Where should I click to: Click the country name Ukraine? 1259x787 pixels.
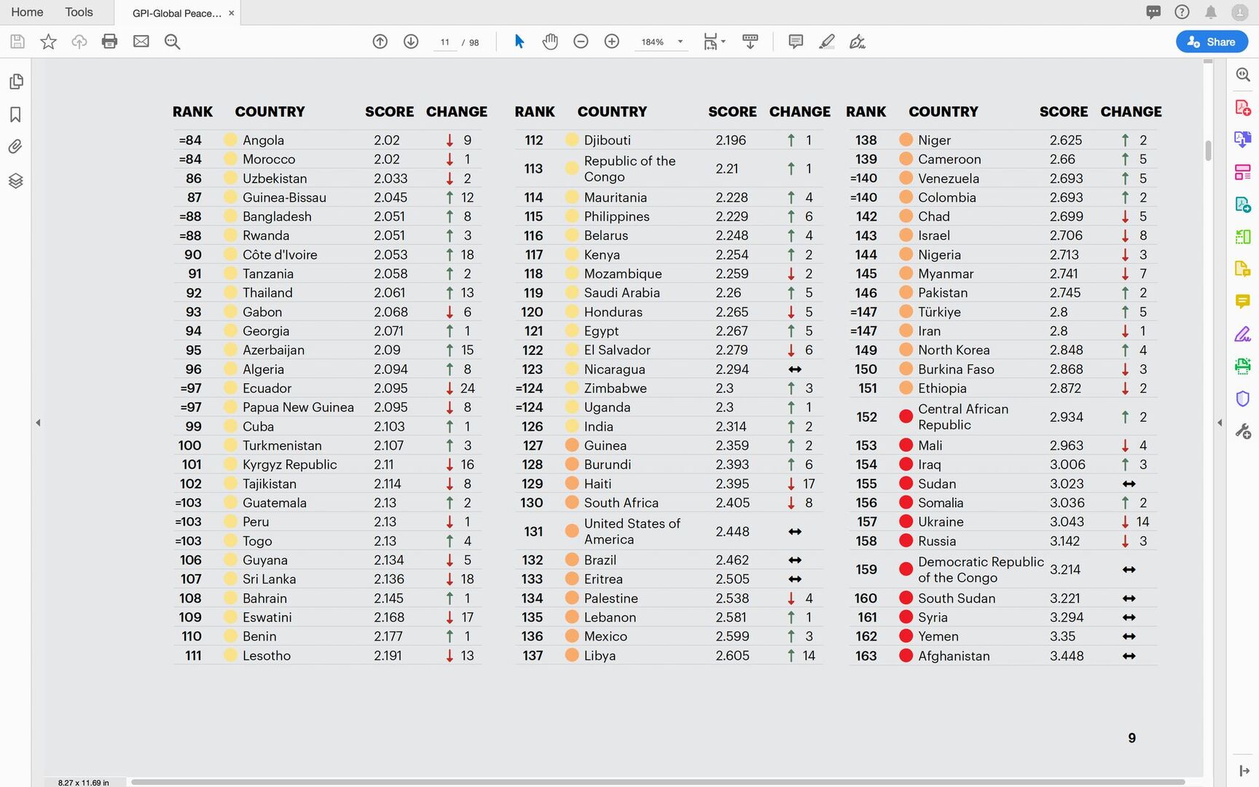tap(941, 522)
